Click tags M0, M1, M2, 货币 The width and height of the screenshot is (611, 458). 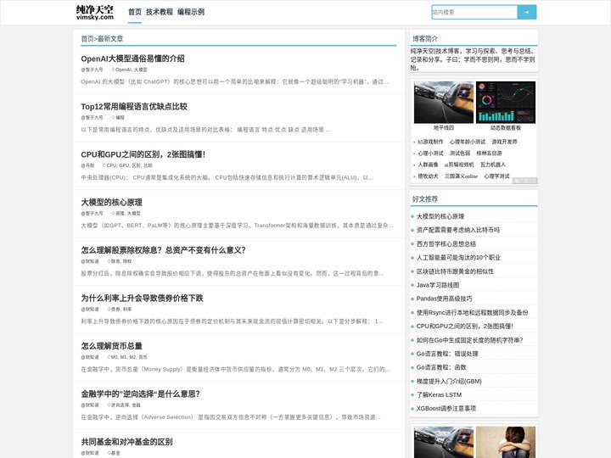coord(127,357)
